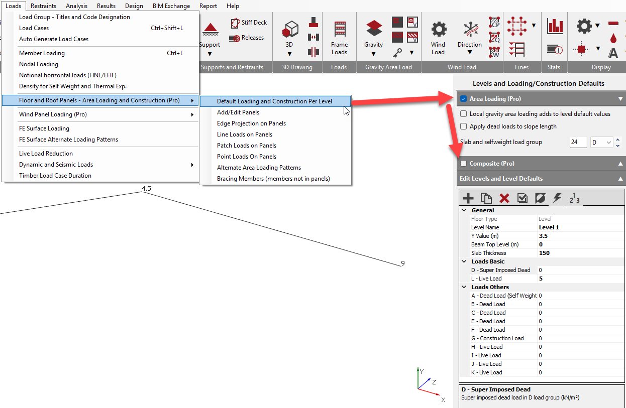Click the Display gear icon
626x408 pixels.
click(x=584, y=26)
